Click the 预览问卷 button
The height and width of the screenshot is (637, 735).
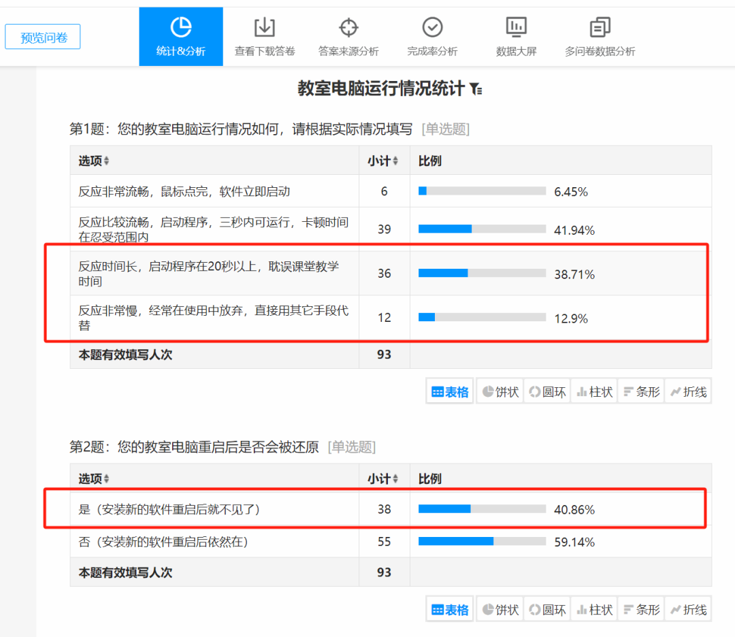pos(42,36)
